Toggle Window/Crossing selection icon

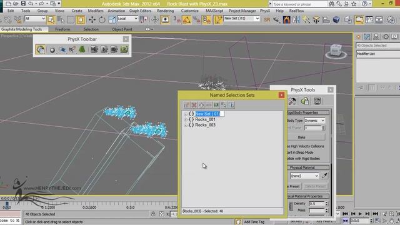click(81, 19)
